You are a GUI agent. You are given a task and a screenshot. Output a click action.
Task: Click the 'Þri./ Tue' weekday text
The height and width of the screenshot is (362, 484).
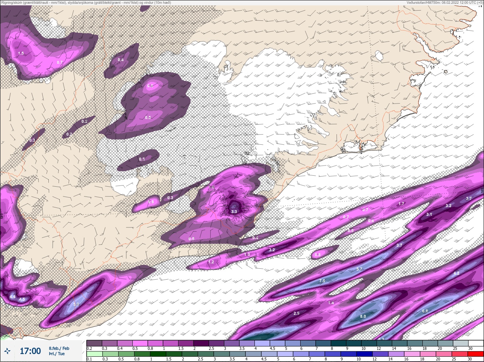coord(57,354)
